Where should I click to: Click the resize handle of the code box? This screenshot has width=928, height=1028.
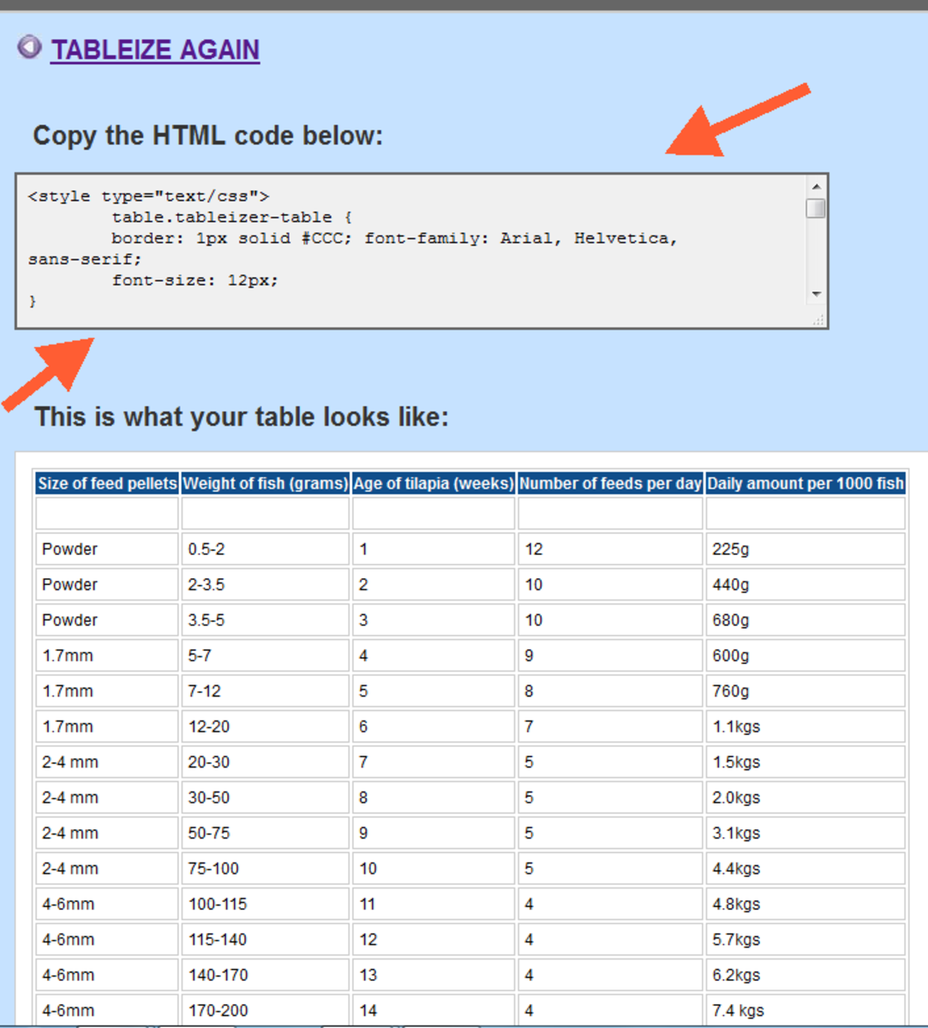pyautogui.click(x=820, y=319)
